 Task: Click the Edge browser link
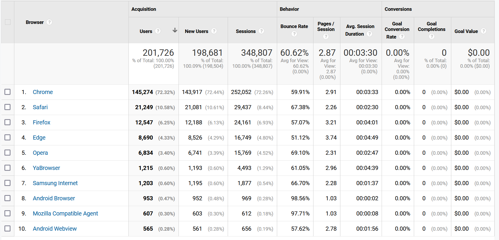click(x=39, y=138)
